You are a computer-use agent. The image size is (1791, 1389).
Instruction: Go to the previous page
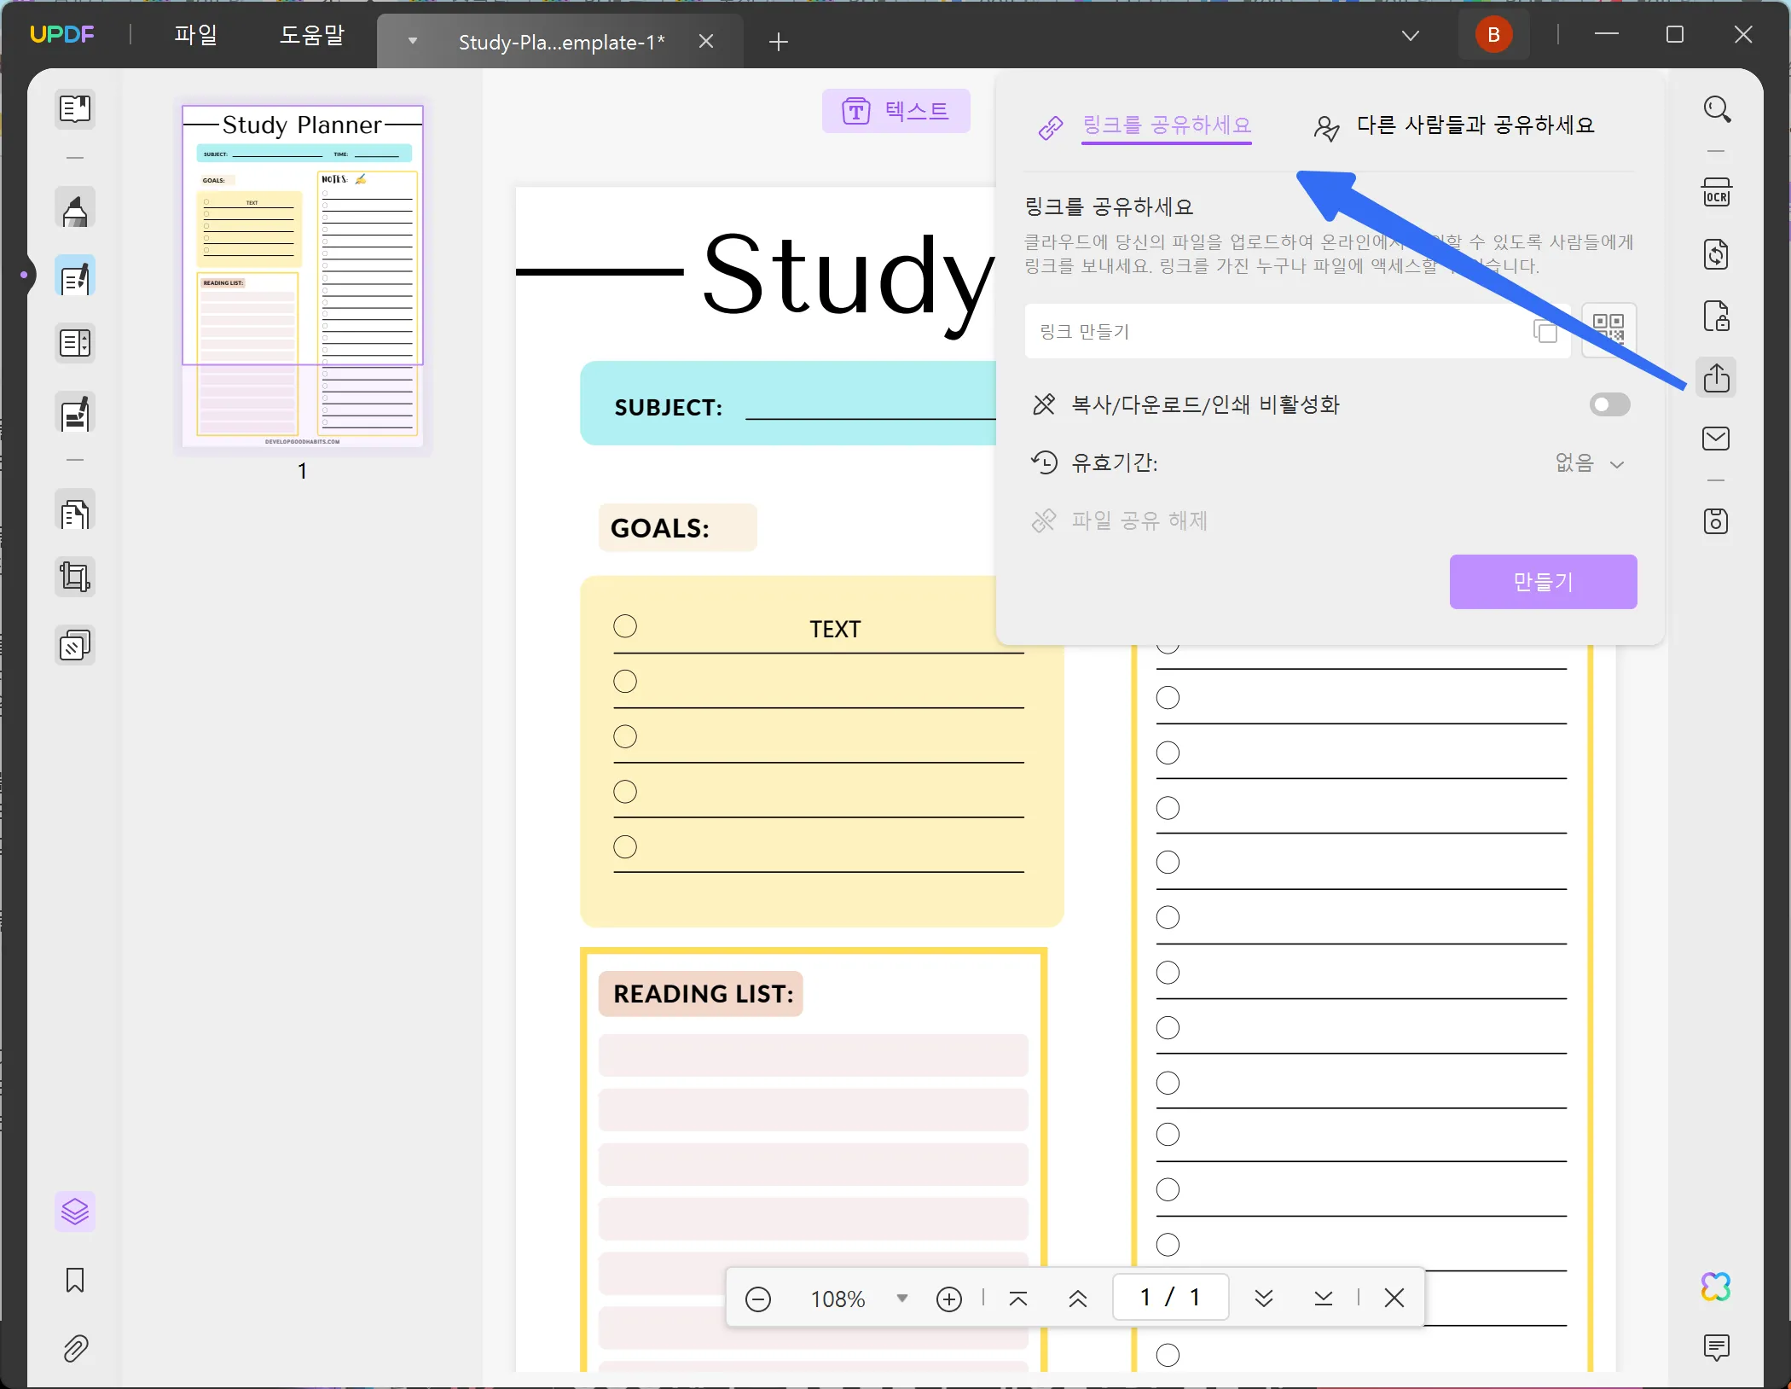coord(1078,1299)
